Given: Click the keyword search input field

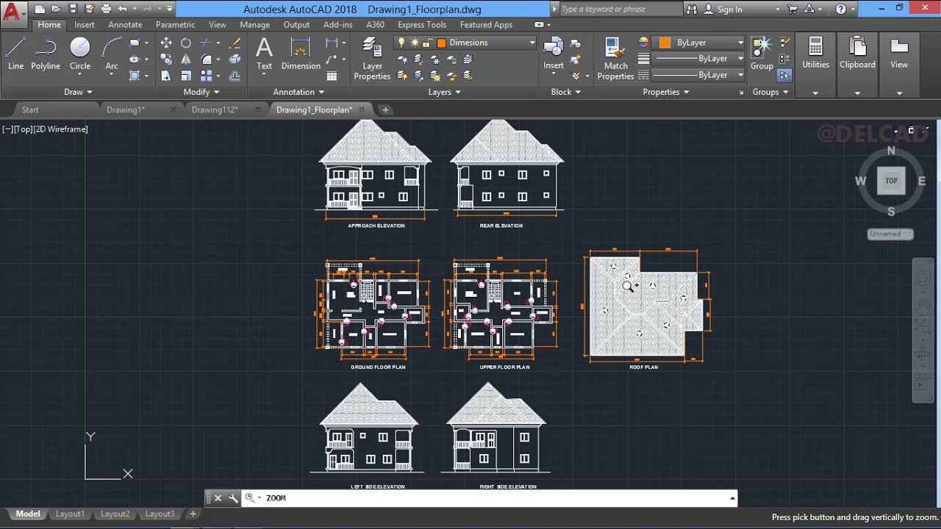Looking at the screenshot, I should (x=620, y=10).
